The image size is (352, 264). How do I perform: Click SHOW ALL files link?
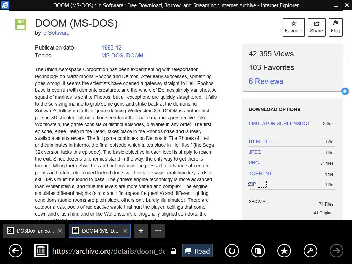259,201
